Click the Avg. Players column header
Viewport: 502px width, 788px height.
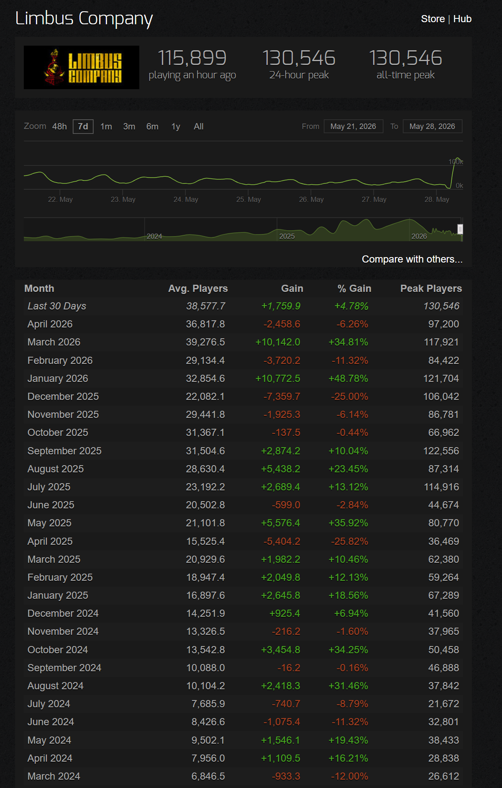coord(198,288)
